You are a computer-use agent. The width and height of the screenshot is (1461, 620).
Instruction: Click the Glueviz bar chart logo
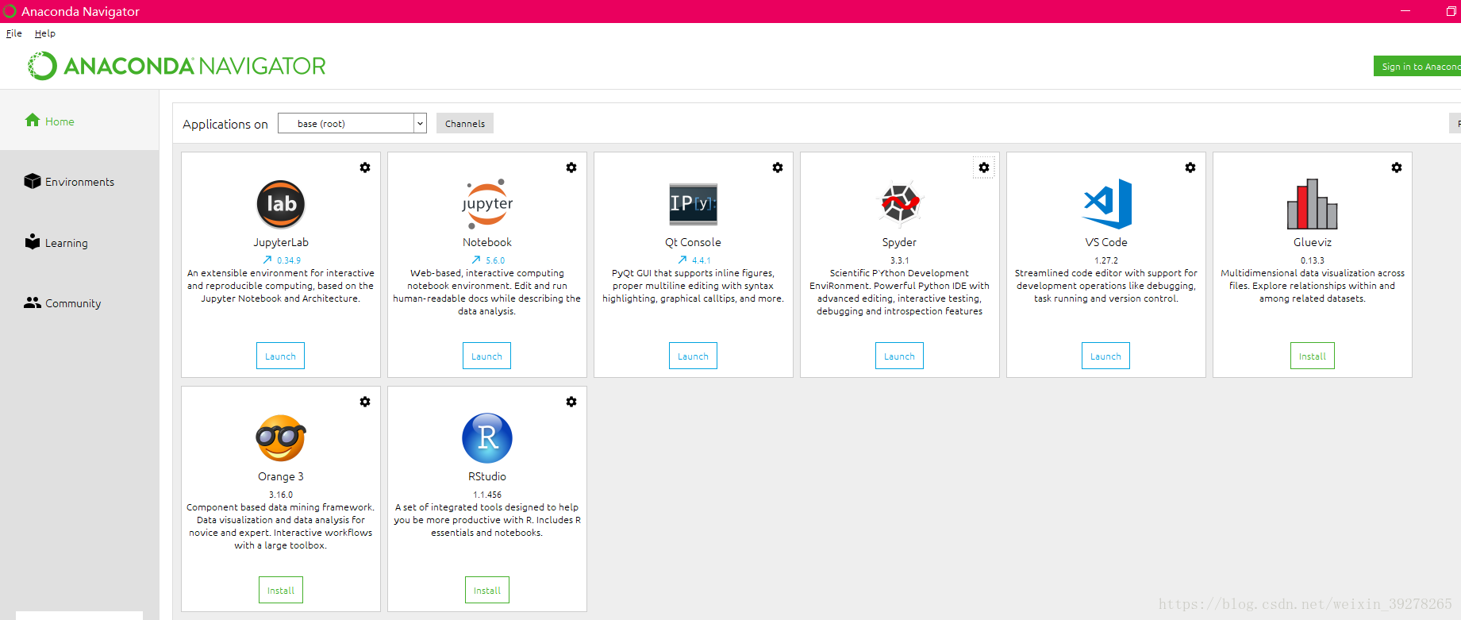(x=1313, y=204)
